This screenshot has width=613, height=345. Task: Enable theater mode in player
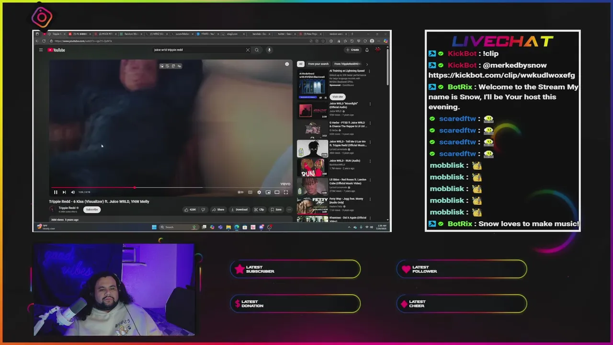click(277, 192)
